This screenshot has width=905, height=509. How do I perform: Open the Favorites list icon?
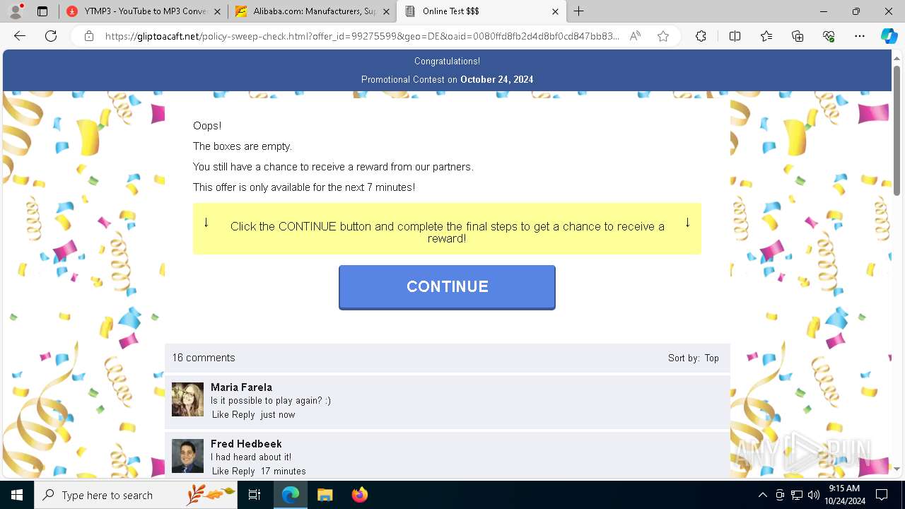point(766,36)
